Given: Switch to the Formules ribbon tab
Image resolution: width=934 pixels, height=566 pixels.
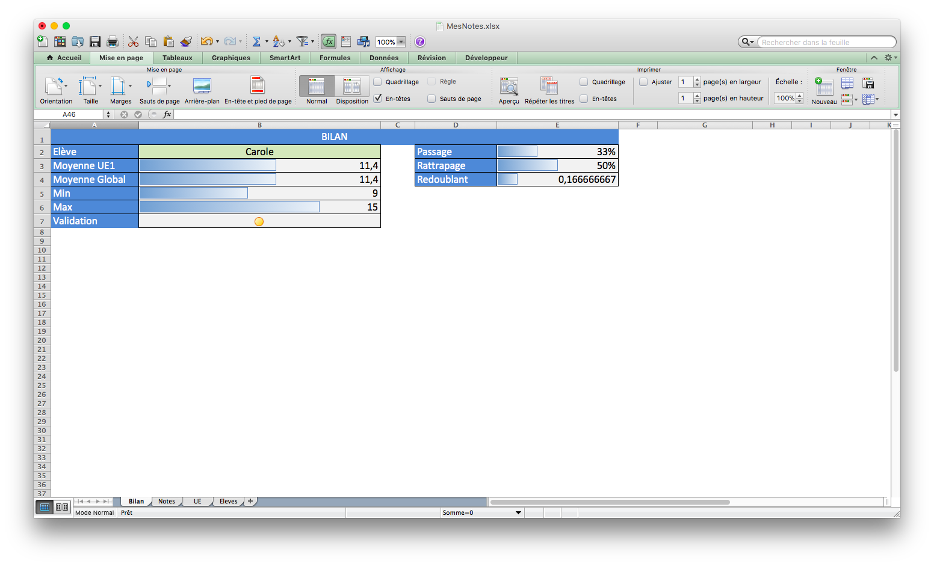Looking at the screenshot, I should pyautogui.click(x=335, y=58).
